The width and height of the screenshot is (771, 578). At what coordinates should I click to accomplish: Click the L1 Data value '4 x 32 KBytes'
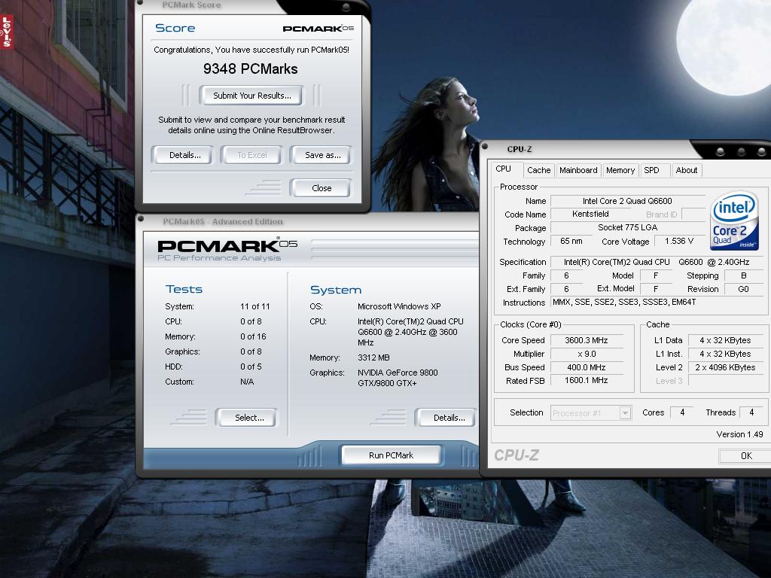coord(725,340)
